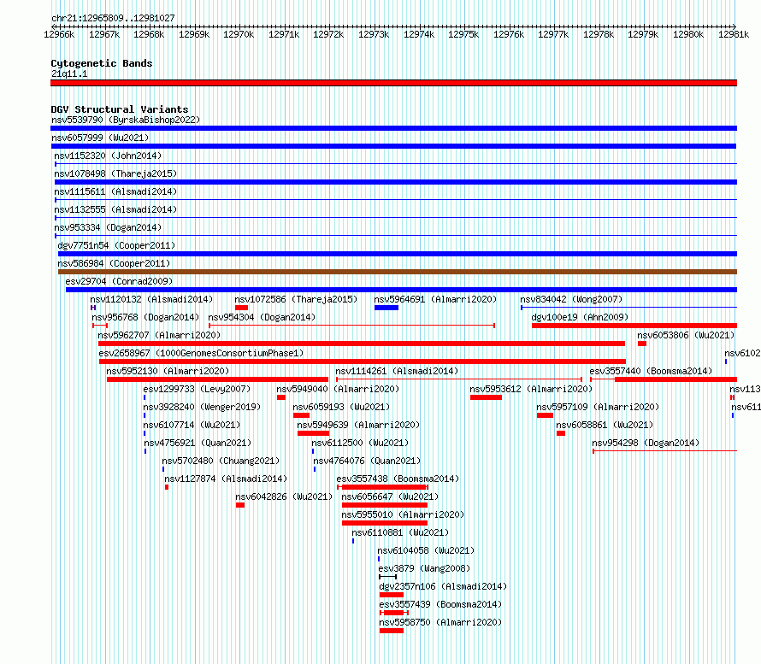Image resolution: width=761 pixels, height=664 pixels.
Task: Click nsv1120132 (Alsmadi2014) label
Action: coord(151,299)
